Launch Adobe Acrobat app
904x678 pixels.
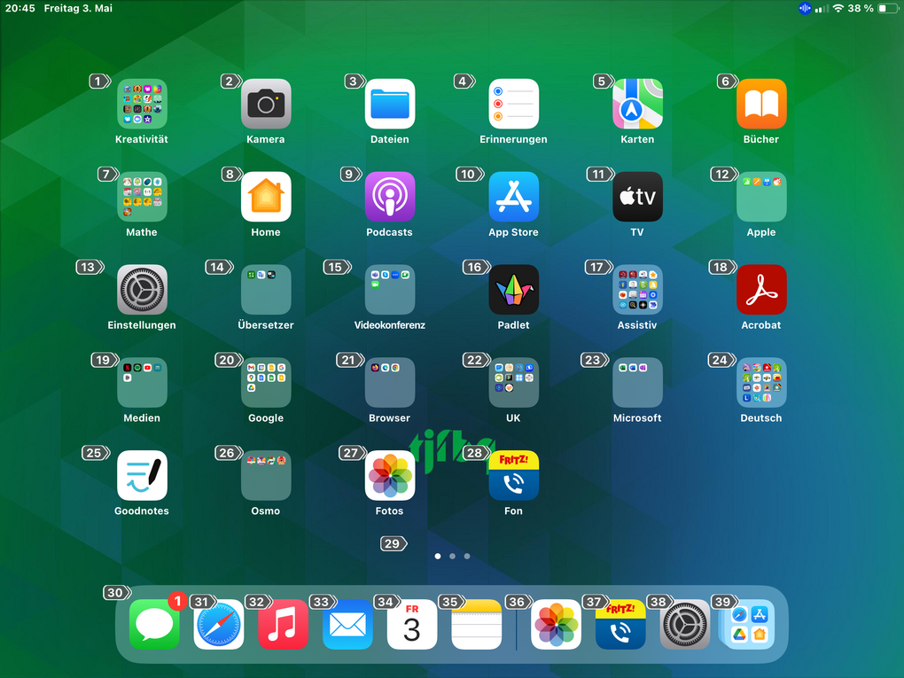click(761, 290)
